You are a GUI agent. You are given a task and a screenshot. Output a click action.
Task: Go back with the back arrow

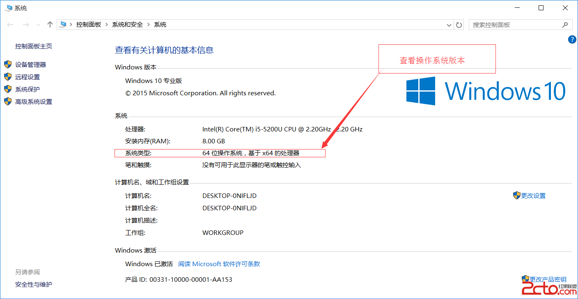(x=11, y=25)
